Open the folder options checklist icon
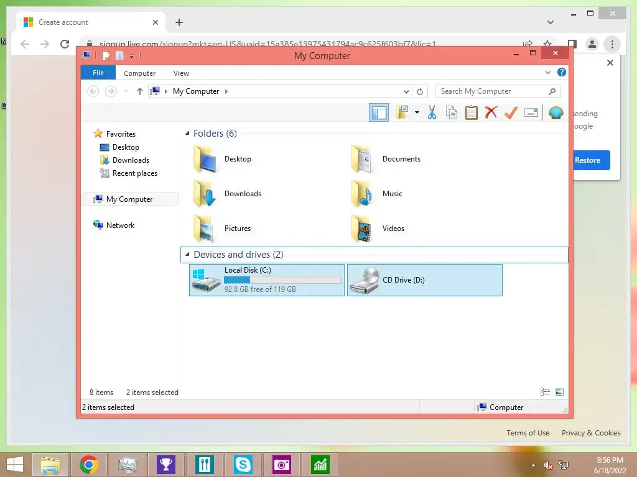 pyautogui.click(x=402, y=112)
